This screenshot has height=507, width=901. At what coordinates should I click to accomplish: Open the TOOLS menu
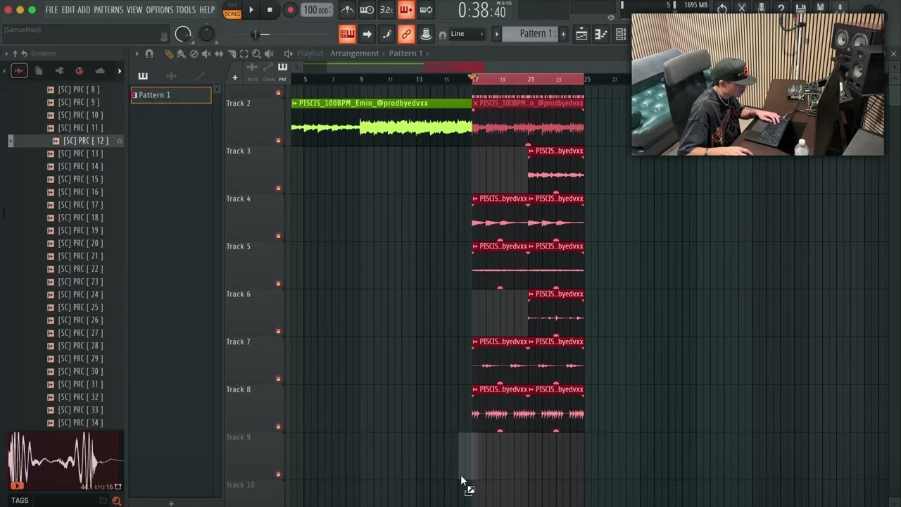(x=186, y=10)
